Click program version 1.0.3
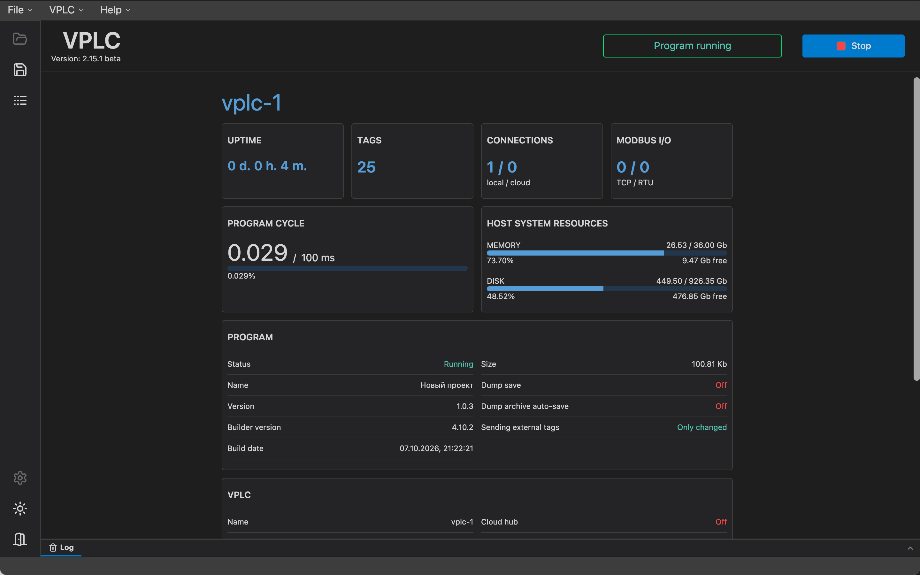Screen dimensions: 920x575 click(x=464, y=406)
